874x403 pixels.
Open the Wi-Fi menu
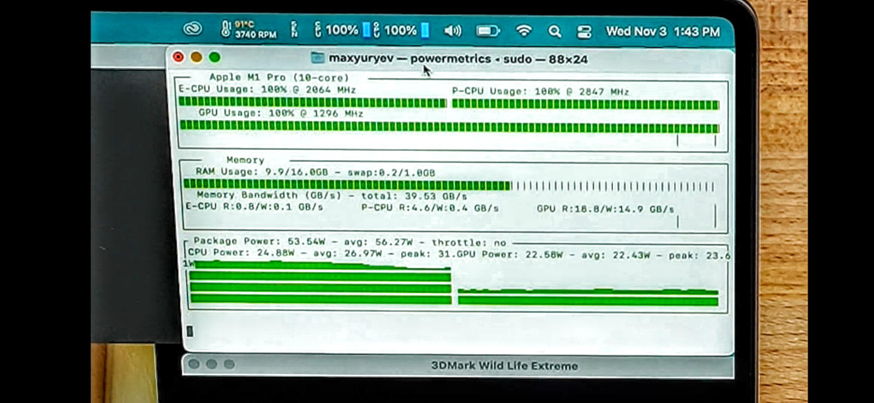pyautogui.click(x=524, y=31)
